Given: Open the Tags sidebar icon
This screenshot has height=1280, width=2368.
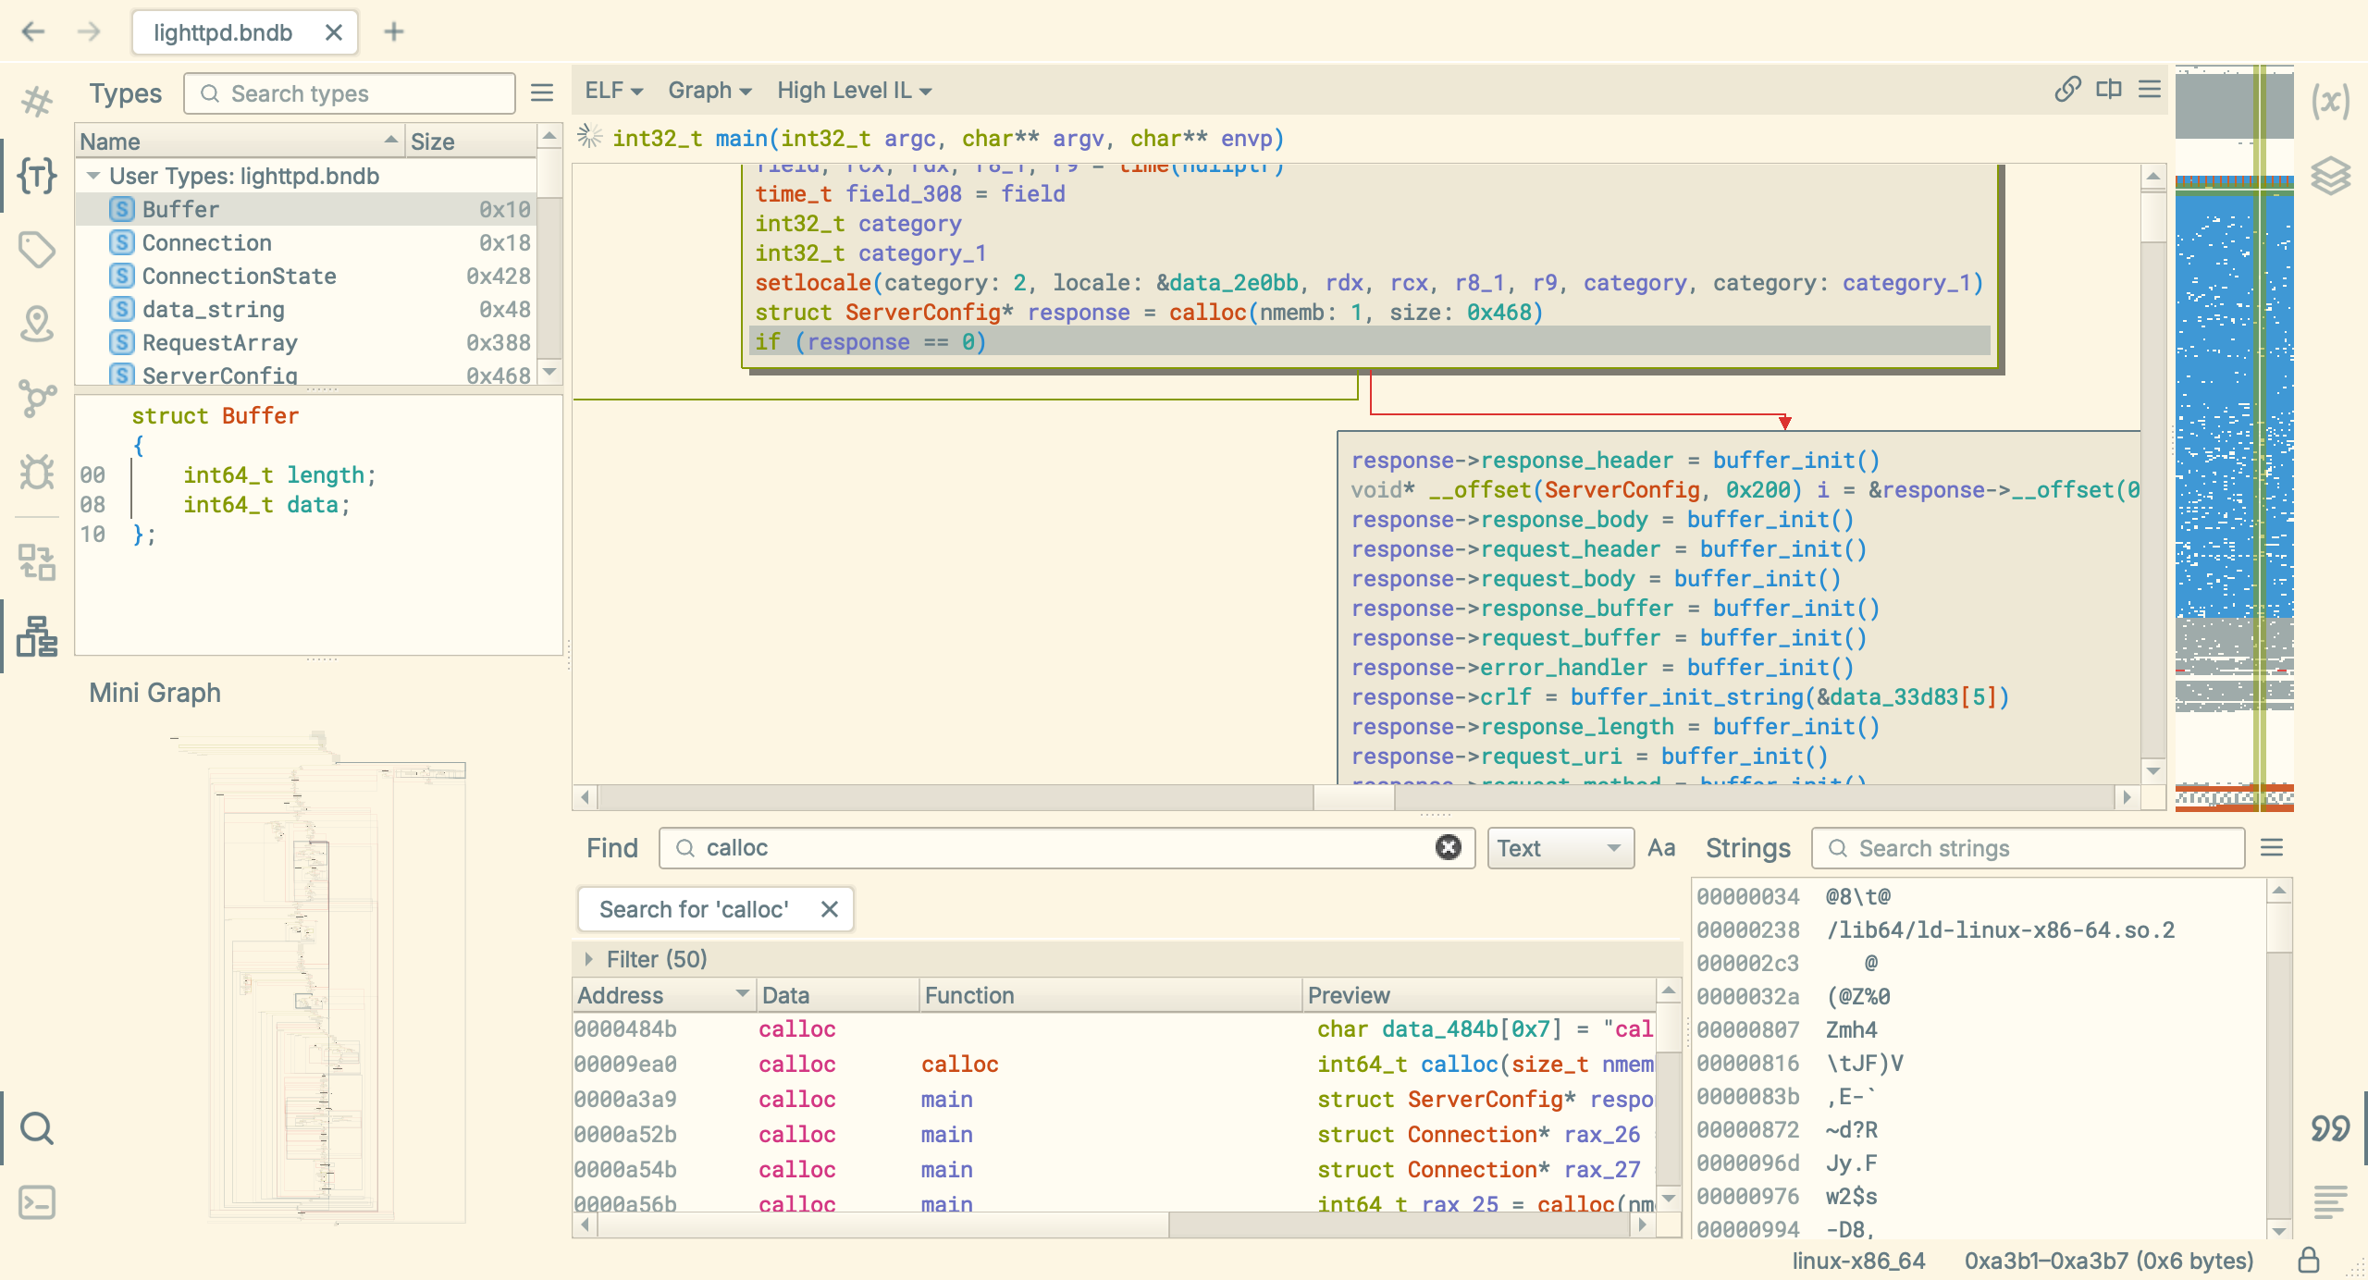Looking at the screenshot, I should pyautogui.click(x=37, y=249).
